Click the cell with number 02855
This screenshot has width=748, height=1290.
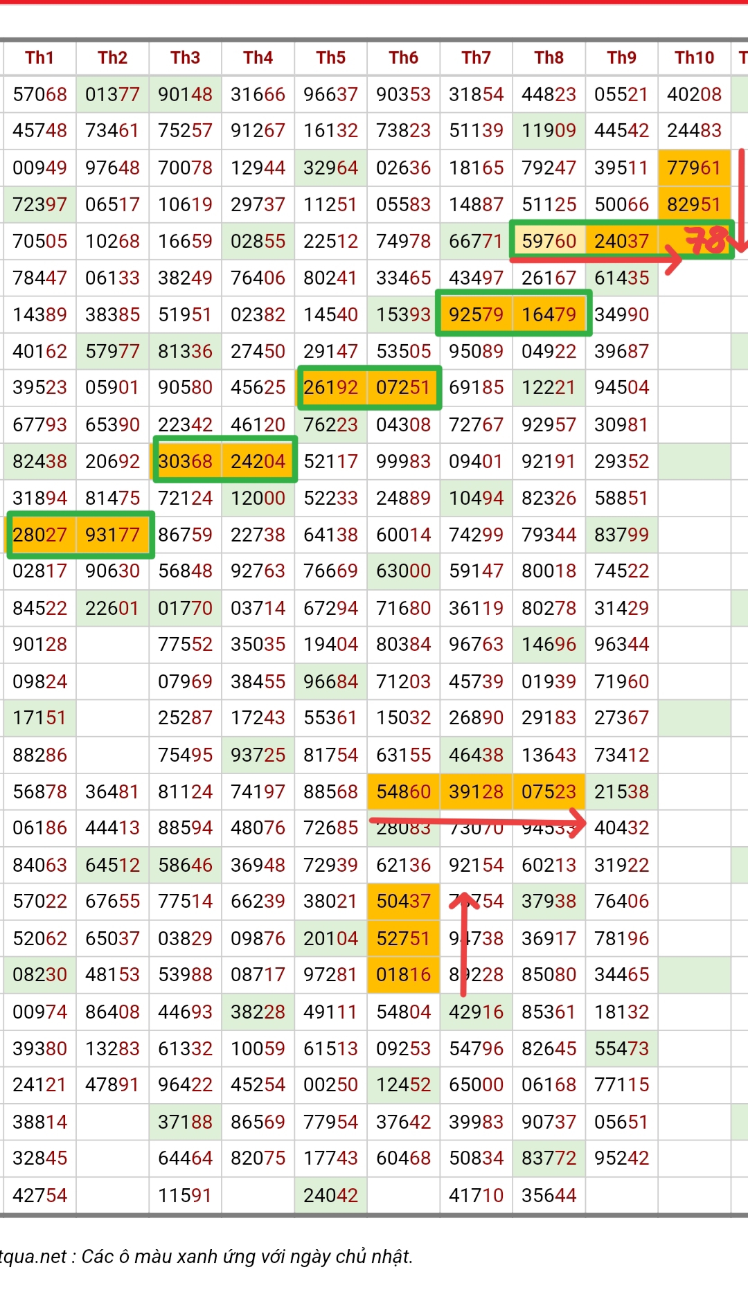pos(258,241)
